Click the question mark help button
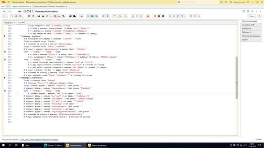 259,16
